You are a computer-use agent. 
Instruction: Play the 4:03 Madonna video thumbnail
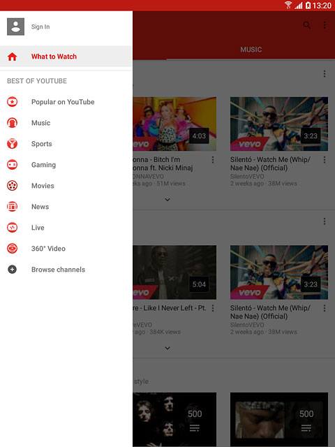174,124
